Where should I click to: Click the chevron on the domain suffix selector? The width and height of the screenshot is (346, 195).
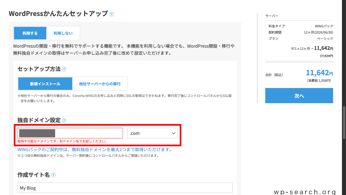[x=174, y=133]
